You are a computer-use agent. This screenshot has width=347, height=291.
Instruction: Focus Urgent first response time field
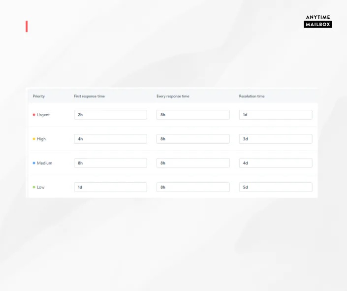pyautogui.click(x=110, y=115)
